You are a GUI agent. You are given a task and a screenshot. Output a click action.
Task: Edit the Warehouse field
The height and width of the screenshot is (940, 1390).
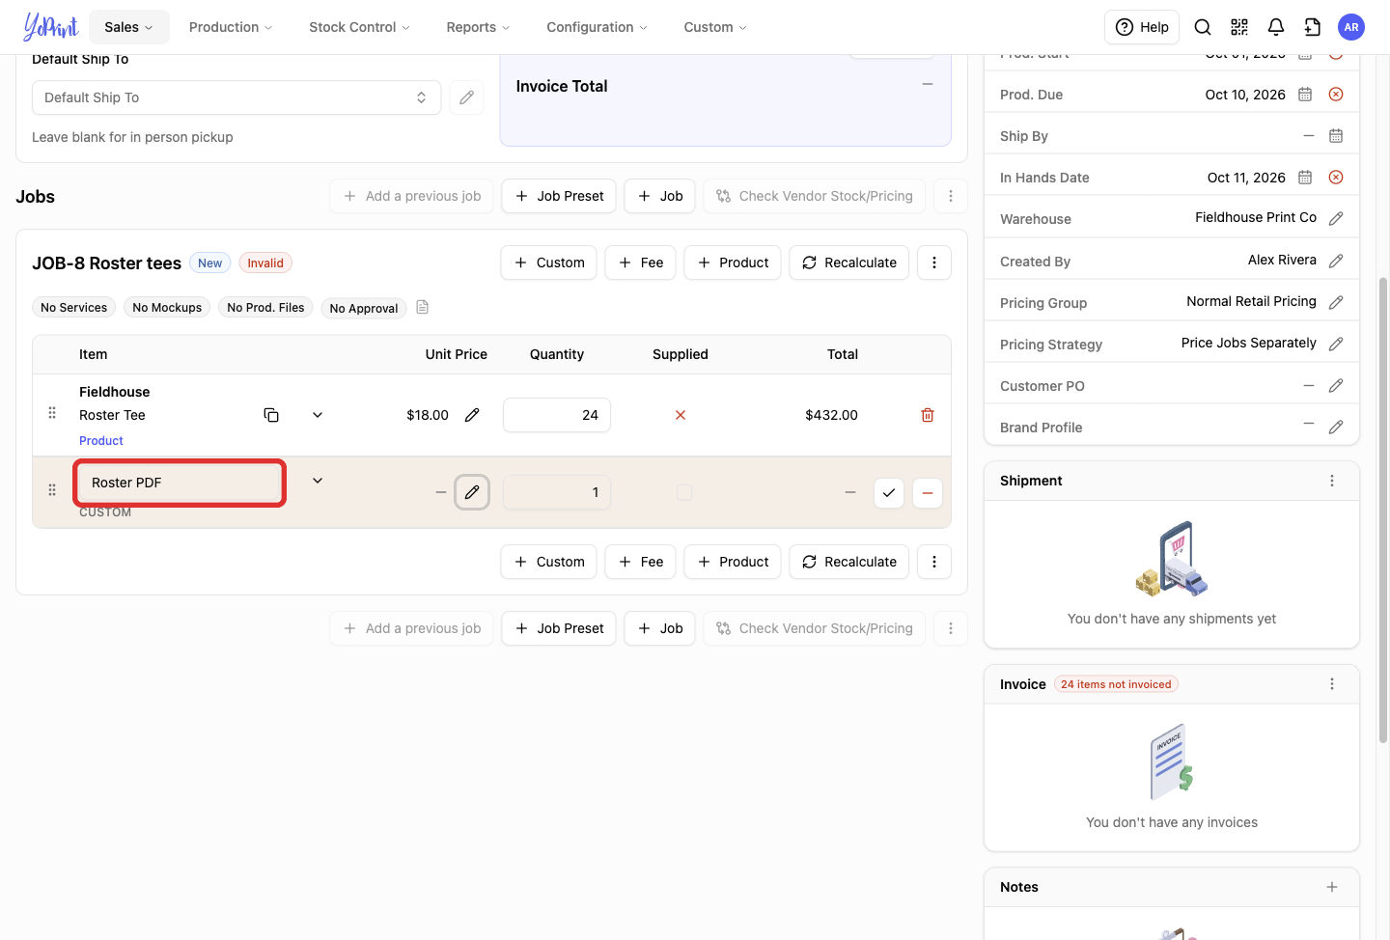coord(1336,218)
